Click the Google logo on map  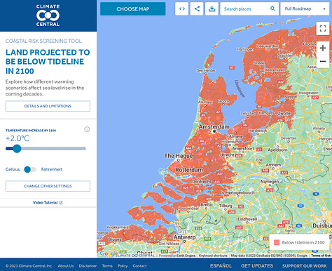[109, 253]
